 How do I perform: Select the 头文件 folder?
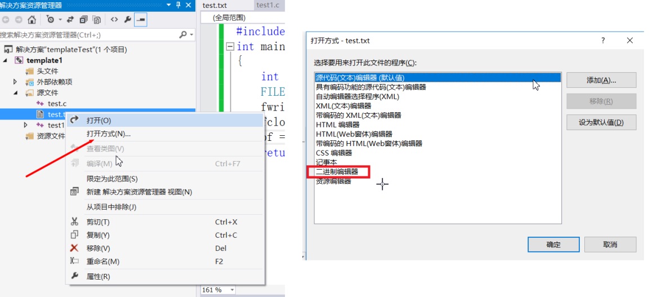[47, 72]
